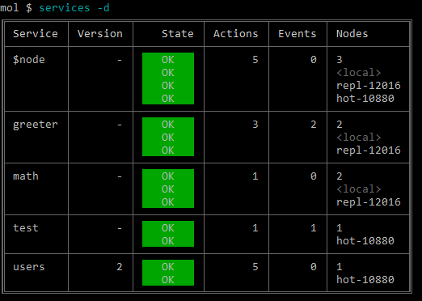Viewport: 422px width, 301px height.
Task: Click the 'math' service name
Action: point(26,176)
